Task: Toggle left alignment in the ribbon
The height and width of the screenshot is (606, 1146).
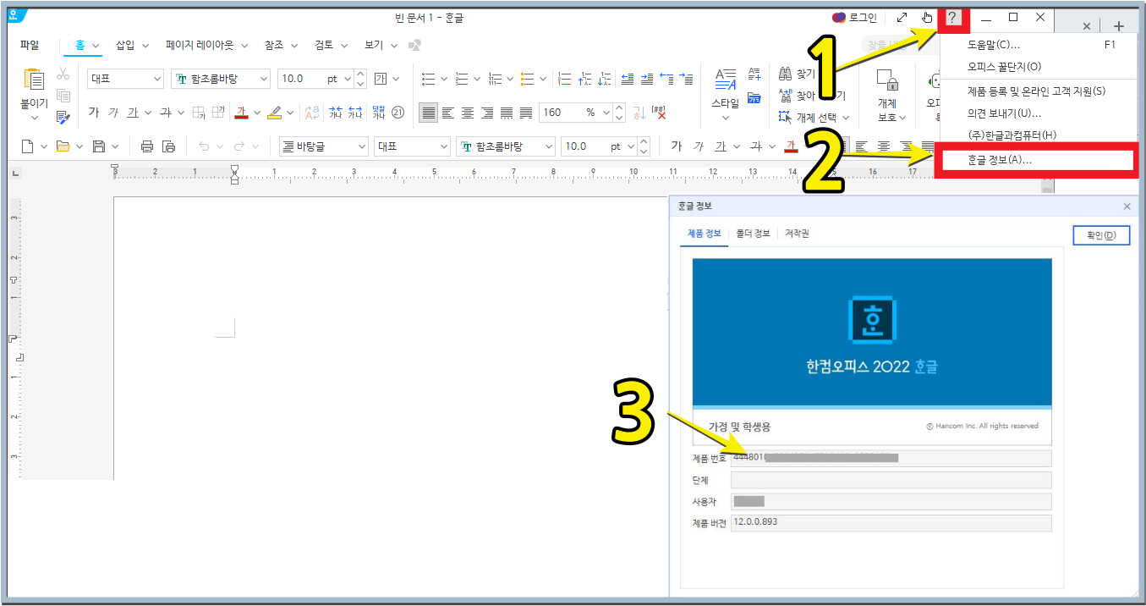Action: pos(448,112)
